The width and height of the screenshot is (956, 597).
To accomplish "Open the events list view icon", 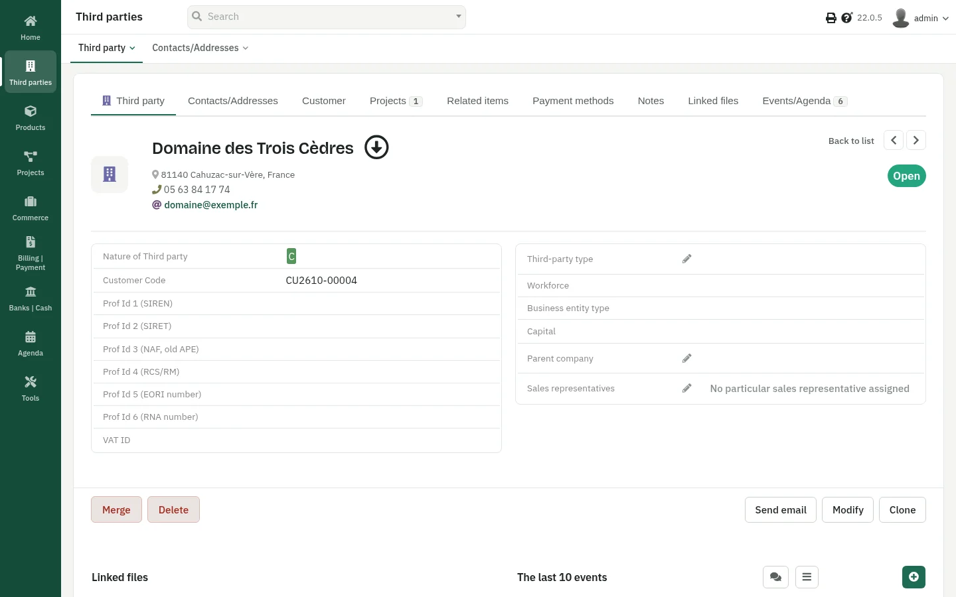I will point(807,577).
